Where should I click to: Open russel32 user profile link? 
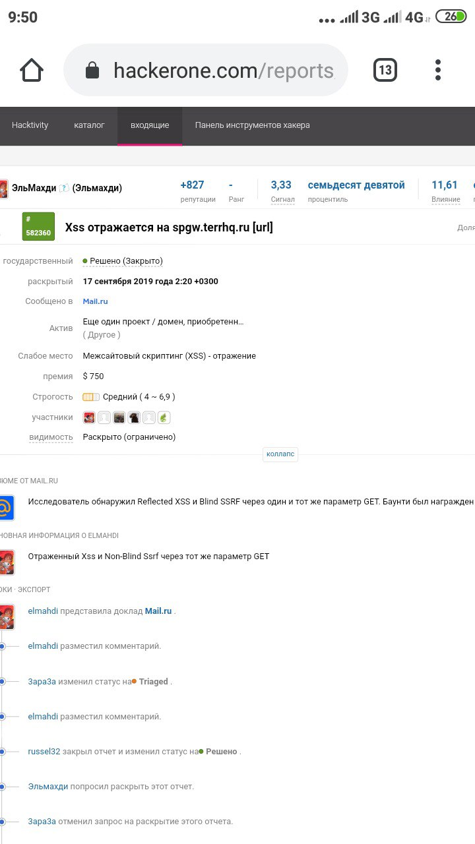coord(44,752)
